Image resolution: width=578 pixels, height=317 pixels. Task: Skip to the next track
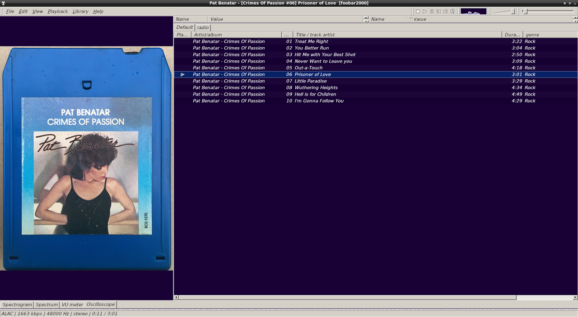(445, 11)
